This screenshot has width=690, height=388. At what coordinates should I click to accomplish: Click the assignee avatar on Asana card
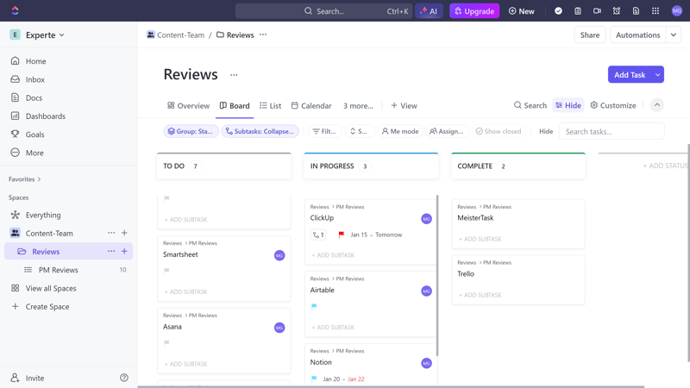pyautogui.click(x=279, y=328)
